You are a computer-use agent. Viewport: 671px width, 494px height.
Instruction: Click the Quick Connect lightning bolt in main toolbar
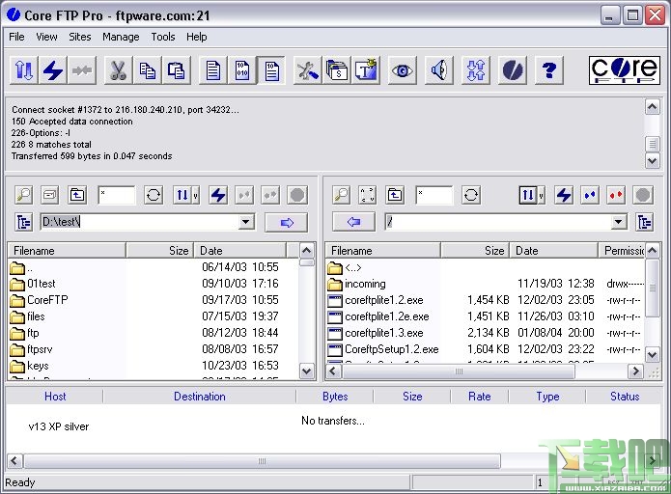point(52,70)
